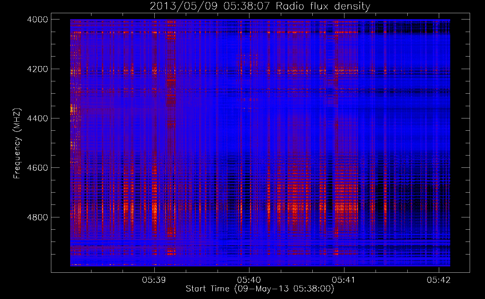
Task: Select the 4800 frequency tick label
Action: point(37,217)
